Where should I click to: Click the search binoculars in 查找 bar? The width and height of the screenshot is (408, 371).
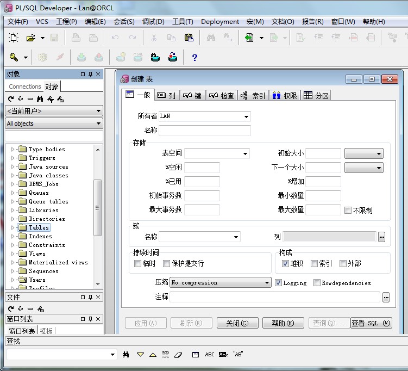[125, 354]
